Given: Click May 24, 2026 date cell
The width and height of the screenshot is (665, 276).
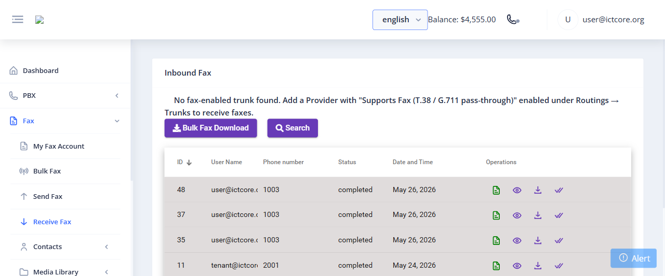Looking at the screenshot, I should pos(414,265).
